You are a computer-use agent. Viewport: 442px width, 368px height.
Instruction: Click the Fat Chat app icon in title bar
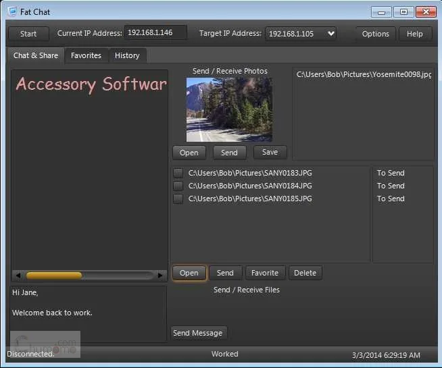click(x=12, y=11)
